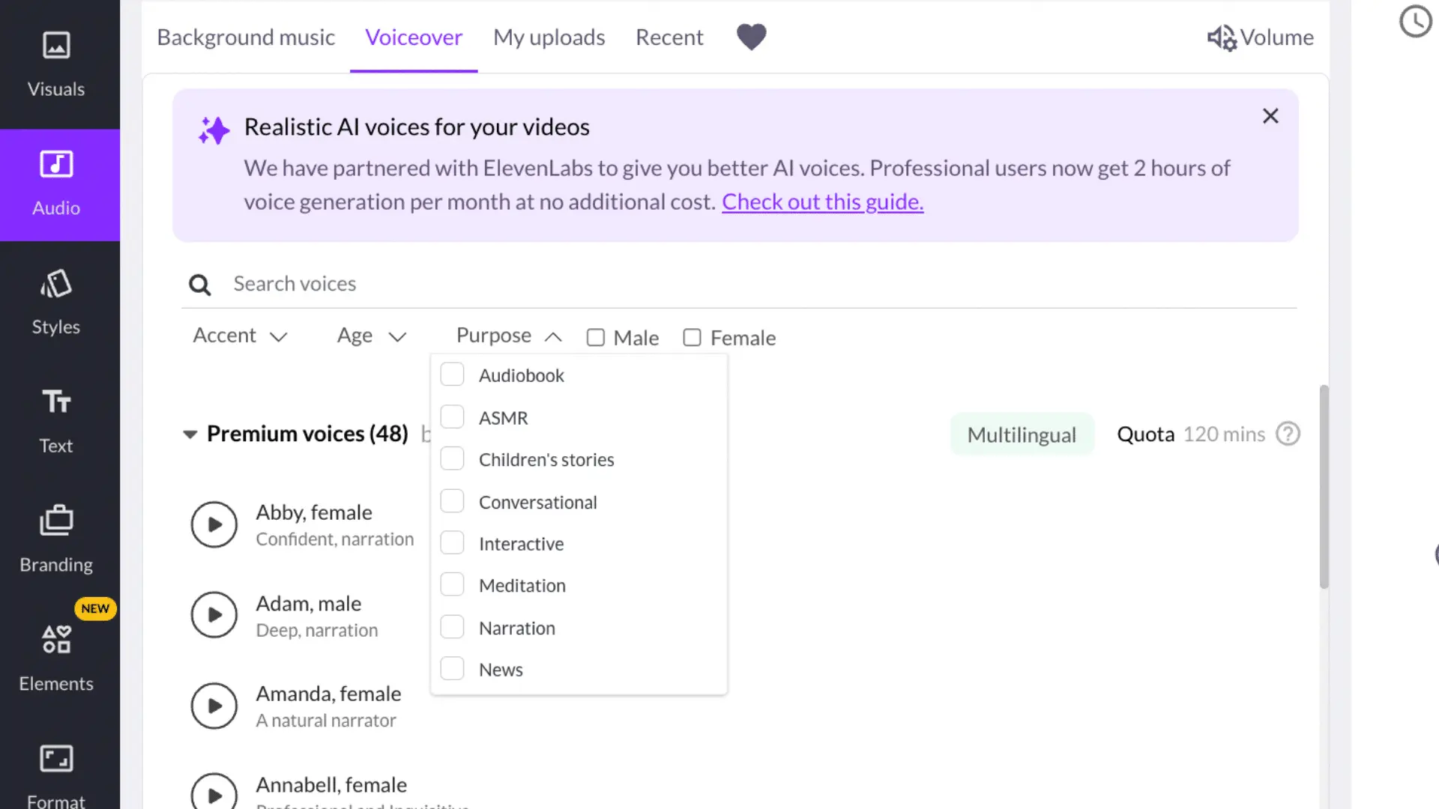Viewport: 1439px width, 809px height.
Task: Go to the My uploads tab
Action: [549, 37]
